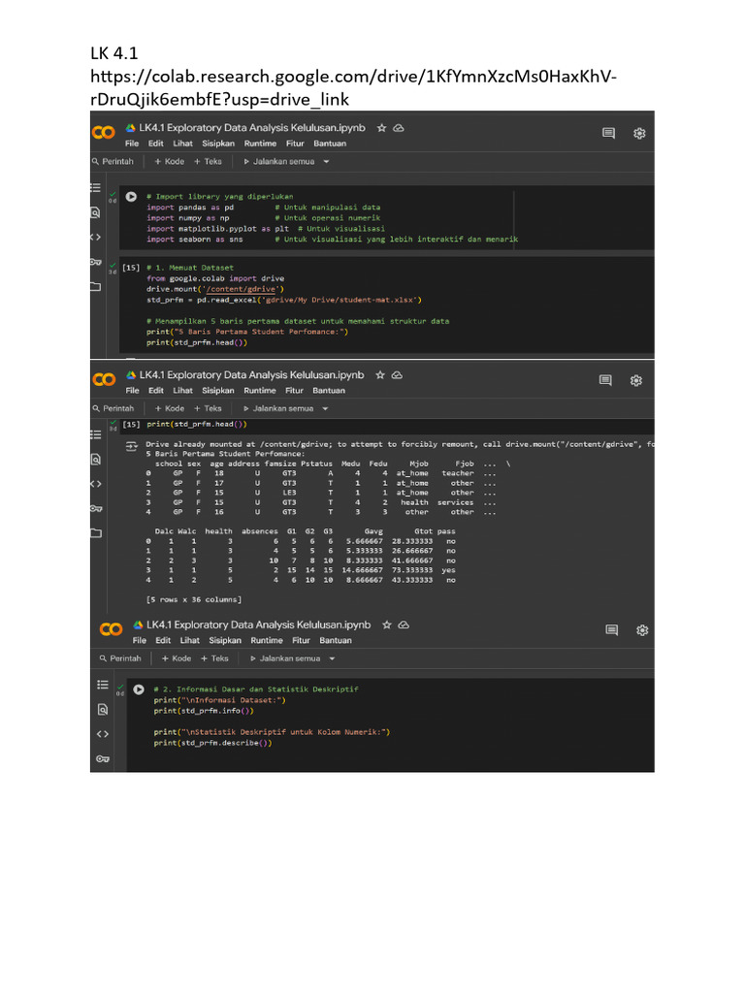The width and height of the screenshot is (745, 993).
Task: Open comments icon in the import library screenshot
Action: (x=609, y=133)
